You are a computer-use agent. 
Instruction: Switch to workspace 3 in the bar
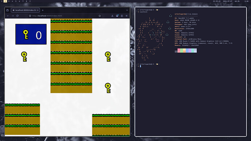(x=9, y=1)
